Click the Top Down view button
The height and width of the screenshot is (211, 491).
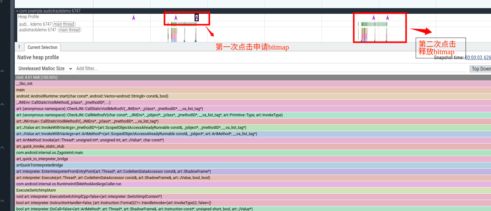pyautogui.click(x=481, y=69)
